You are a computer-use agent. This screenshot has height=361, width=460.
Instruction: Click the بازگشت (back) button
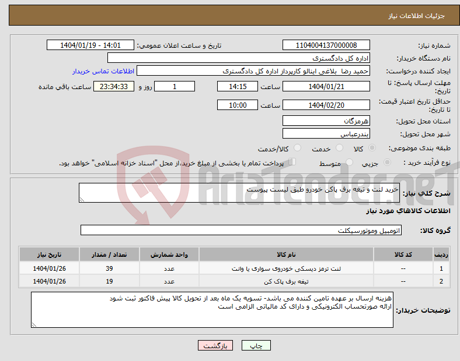pos(215,345)
